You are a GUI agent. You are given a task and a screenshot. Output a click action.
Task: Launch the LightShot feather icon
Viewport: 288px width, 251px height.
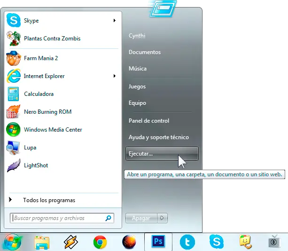coord(14,165)
